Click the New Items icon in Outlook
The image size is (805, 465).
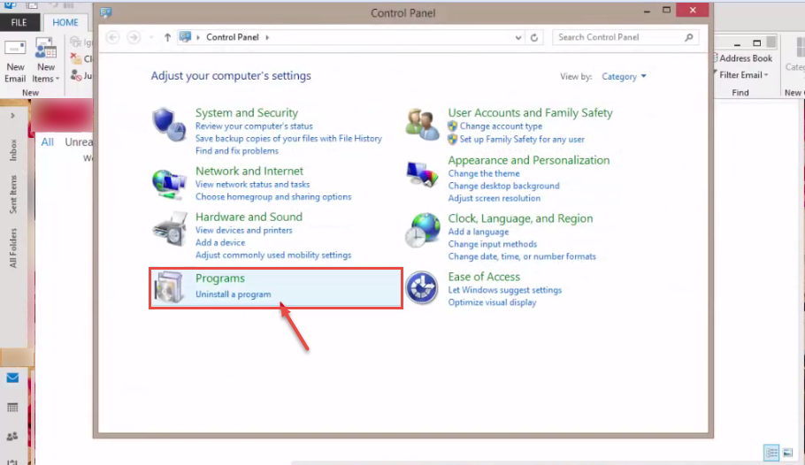click(x=46, y=49)
